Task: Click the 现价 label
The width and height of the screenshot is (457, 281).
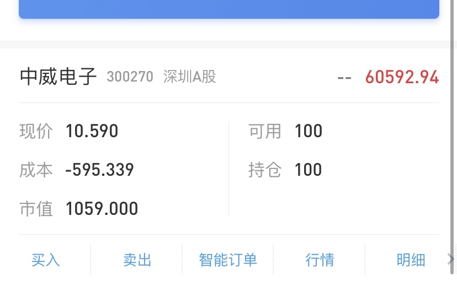Action: 36,131
